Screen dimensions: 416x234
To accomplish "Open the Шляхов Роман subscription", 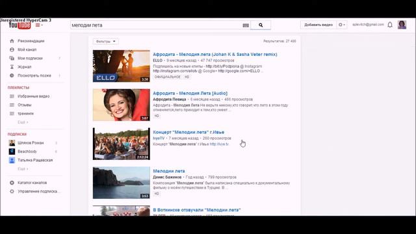I will (x=31, y=143).
